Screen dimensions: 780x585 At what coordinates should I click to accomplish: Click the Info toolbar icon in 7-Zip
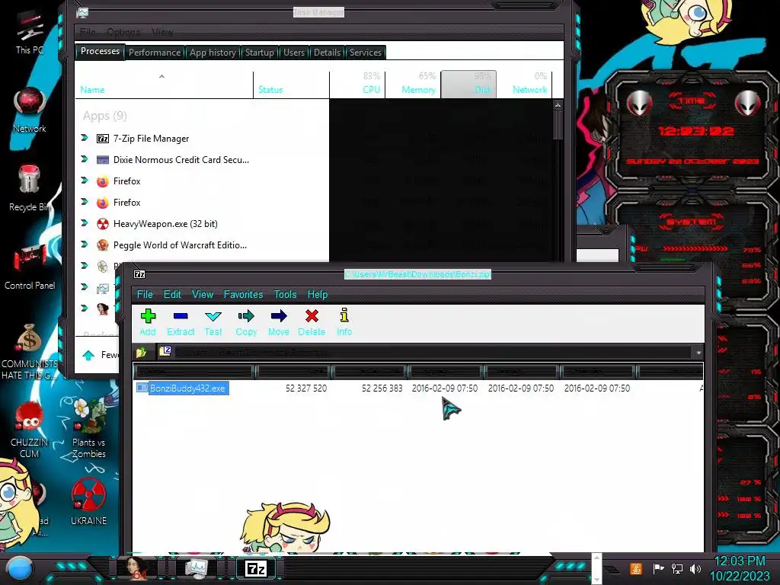pyautogui.click(x=344, y=322)
